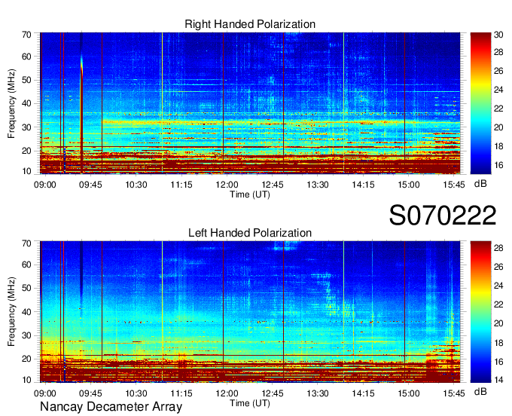Click the "dB" unit under Right Handed color bar

point(480,184)
